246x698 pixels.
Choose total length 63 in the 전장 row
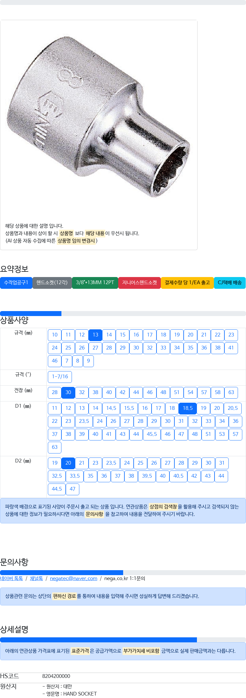(x=231, y=392)
